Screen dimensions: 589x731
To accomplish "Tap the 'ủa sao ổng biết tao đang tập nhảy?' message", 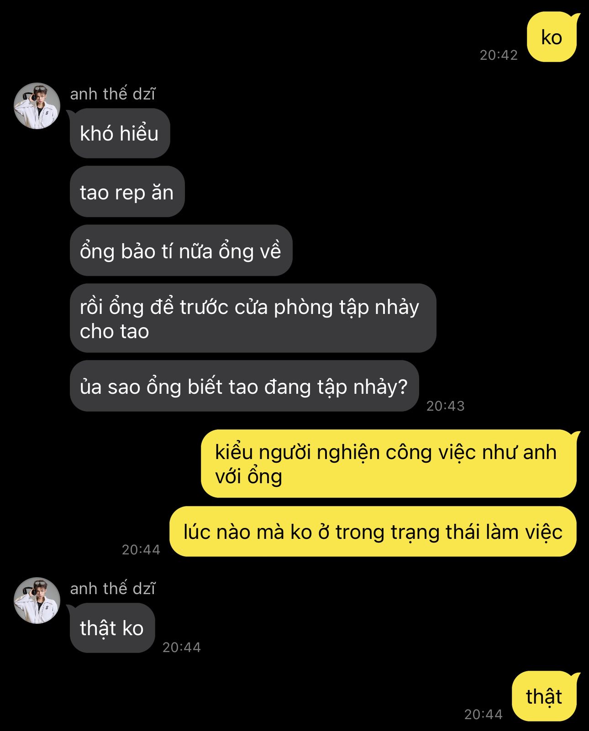I will click(244, 386).
